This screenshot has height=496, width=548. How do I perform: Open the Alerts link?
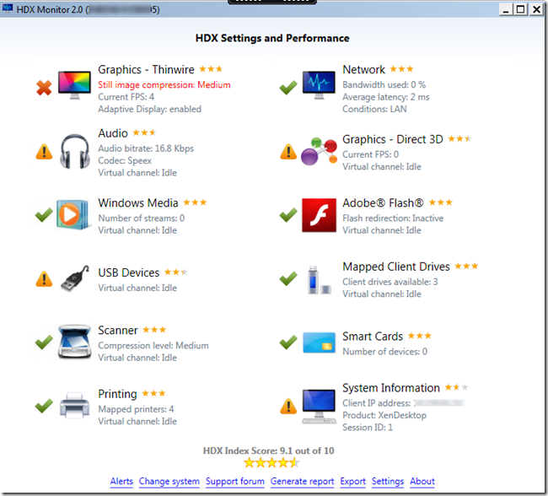click(121, 482)
